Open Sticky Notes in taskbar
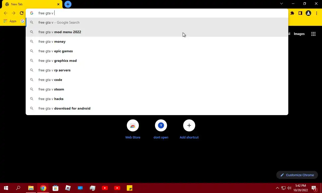The image size is (322, 193). point(130,188)
